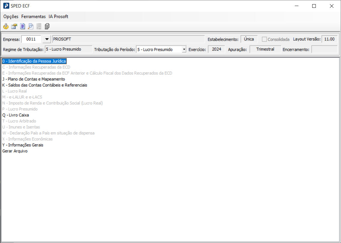This screenshot has width=341, height=243.
Task: Click the Prosoft P logo in title bar
Action: point(6,6)
